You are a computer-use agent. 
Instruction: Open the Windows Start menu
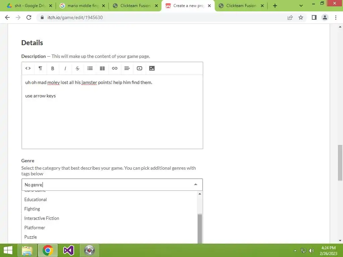[x=8, y=250]
